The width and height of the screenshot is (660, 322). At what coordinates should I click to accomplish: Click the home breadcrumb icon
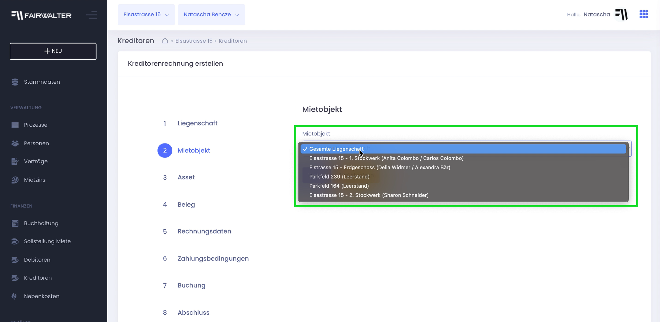pyautogui.click(x=165, y=41)
